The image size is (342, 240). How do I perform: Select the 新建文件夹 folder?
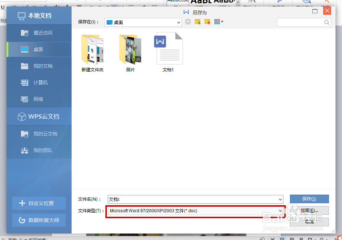(92, 53)
